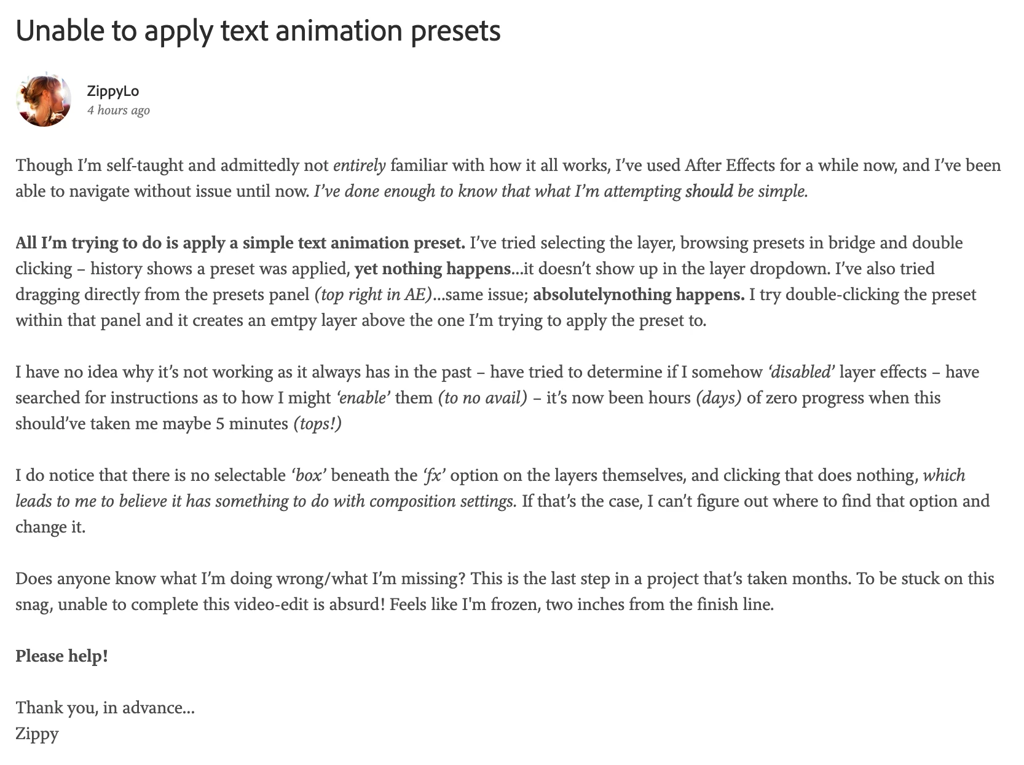Open the ZippyLo username link
Screen dimensions: 1024x765
point(113,91)
